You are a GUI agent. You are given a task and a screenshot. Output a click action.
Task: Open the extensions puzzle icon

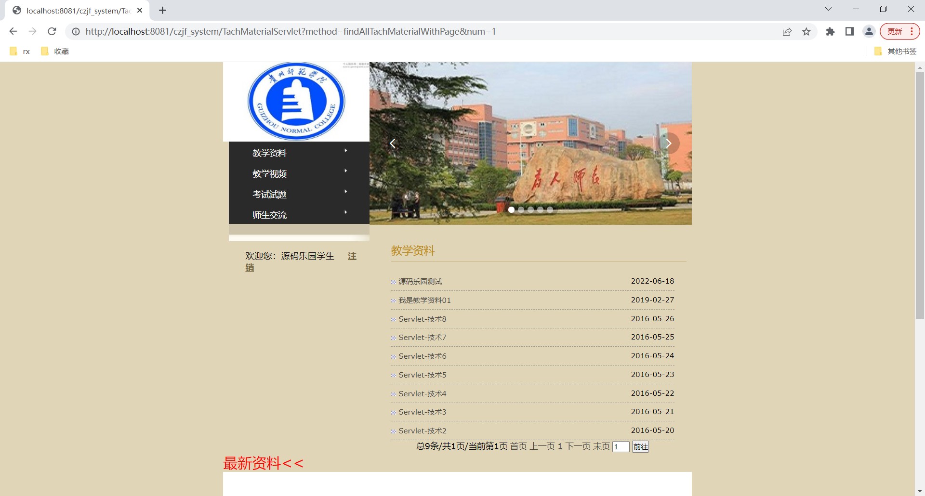pos(830,32)
